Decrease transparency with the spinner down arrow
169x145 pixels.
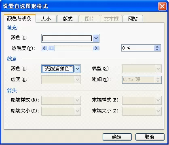[x=157, y=50]
